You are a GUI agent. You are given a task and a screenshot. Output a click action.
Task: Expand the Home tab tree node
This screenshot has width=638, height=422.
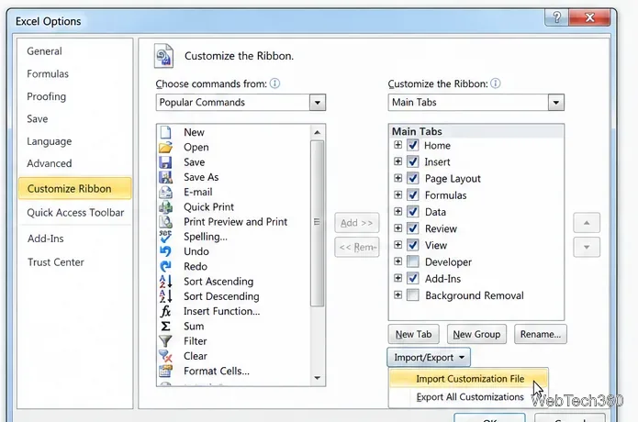pyautogui.click(x=397, y=145)
